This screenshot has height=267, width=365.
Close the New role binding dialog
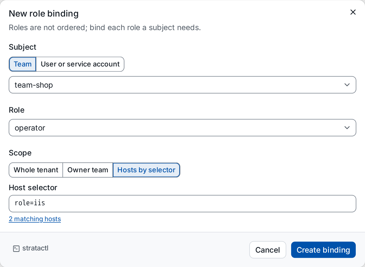point(353,12)
